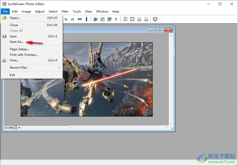Choose Close from the File menu
The image size is (238, 166).
coord(32,25)
